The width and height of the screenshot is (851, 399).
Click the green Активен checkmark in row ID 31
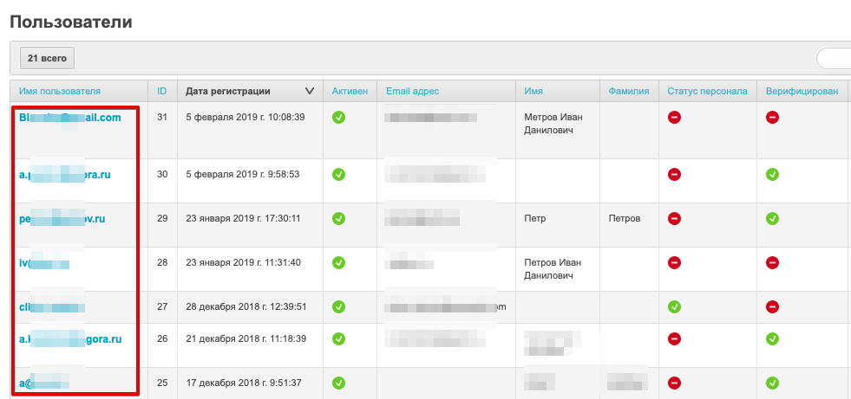click(x=339, y=118)
